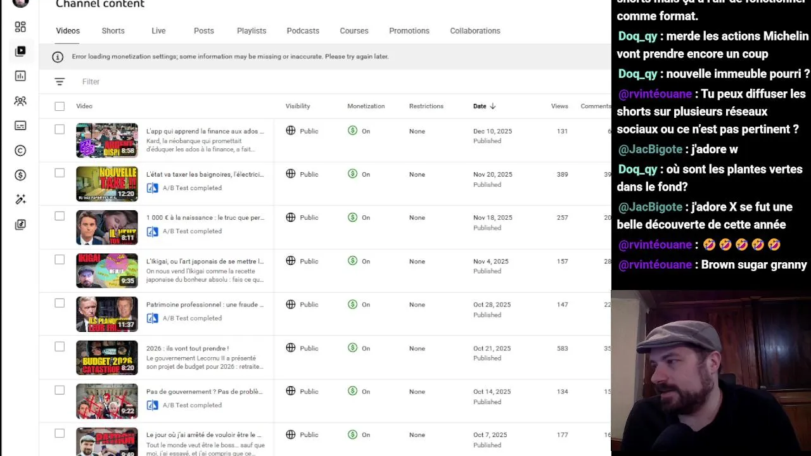Open the Customization magic wand icon
Image resolution: width=811 pixels, height=456 pixels.
(20, 199)
